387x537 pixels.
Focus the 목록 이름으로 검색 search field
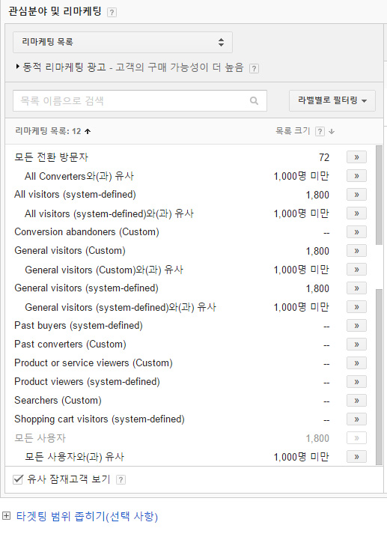point(140,100)
